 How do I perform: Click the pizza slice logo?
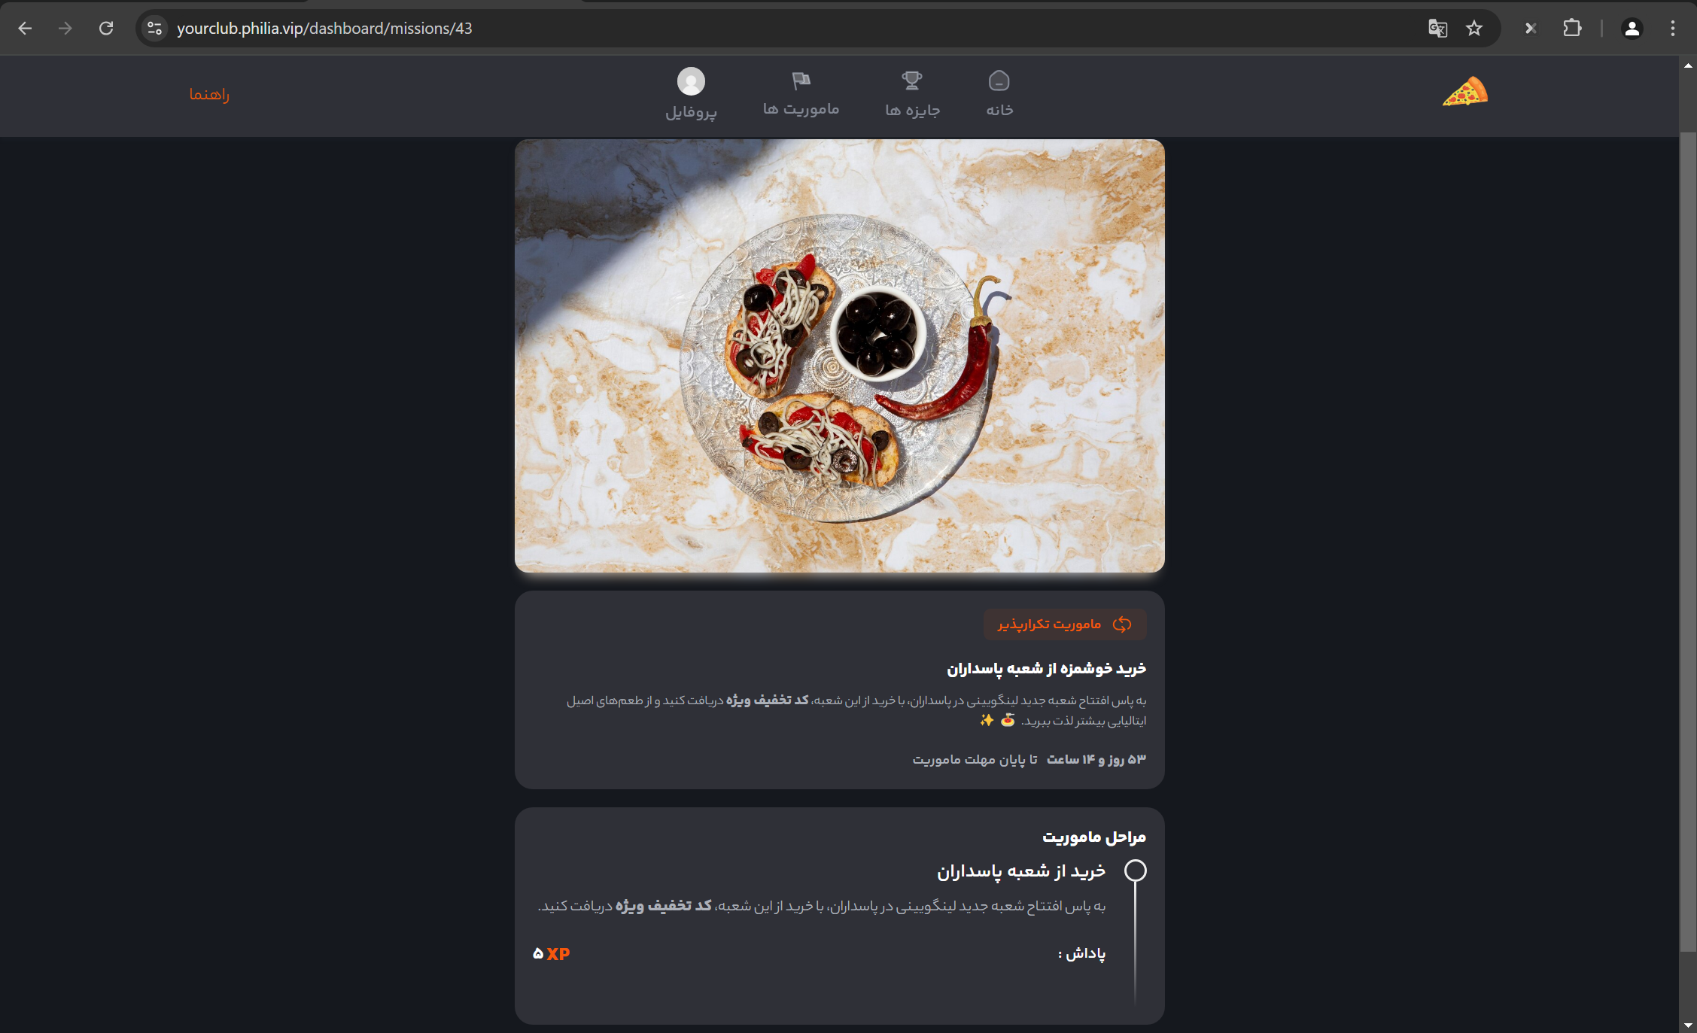[1464, 92]
